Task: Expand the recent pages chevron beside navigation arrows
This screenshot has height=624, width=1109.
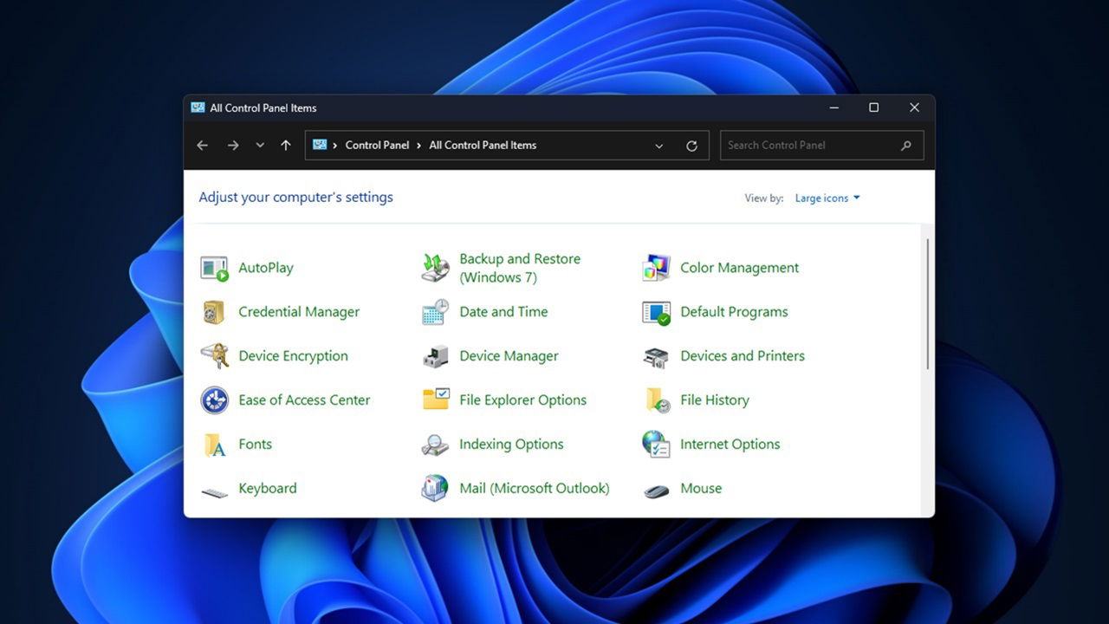Action: click(x=260, y=146)
